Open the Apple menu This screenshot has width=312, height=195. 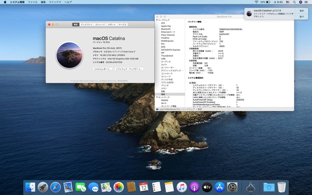[5, 2]
